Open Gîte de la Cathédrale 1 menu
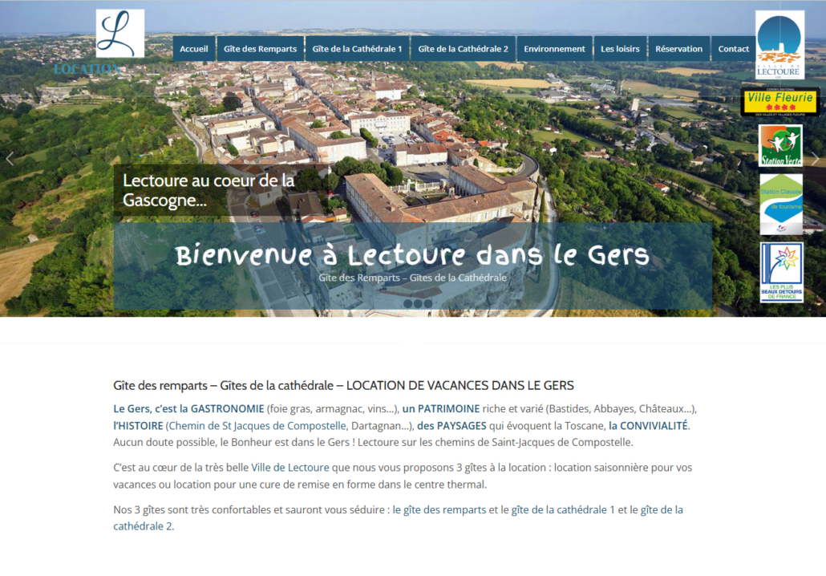 (x=357, y=49)
